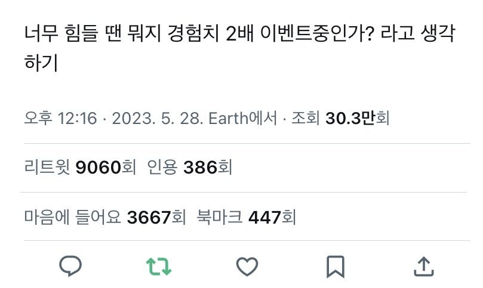This screenshot has height=288, width=483.
Task: Click the 오후 12:16 timestamp
Action: [60, 119]
